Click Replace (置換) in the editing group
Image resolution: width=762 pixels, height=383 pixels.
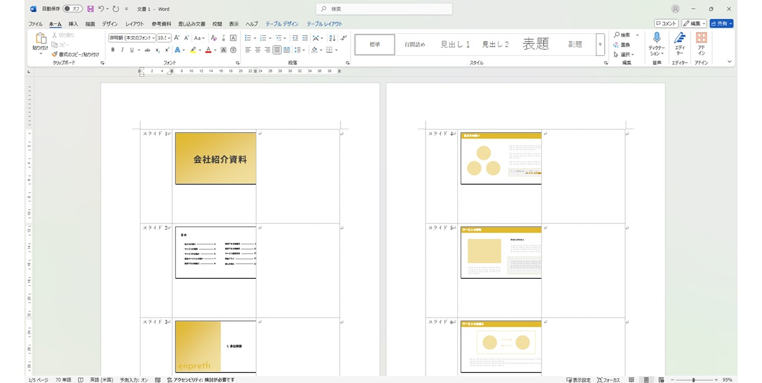pos(622,45)
